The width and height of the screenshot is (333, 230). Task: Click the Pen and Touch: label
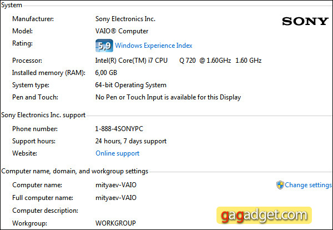coord(35,97)
